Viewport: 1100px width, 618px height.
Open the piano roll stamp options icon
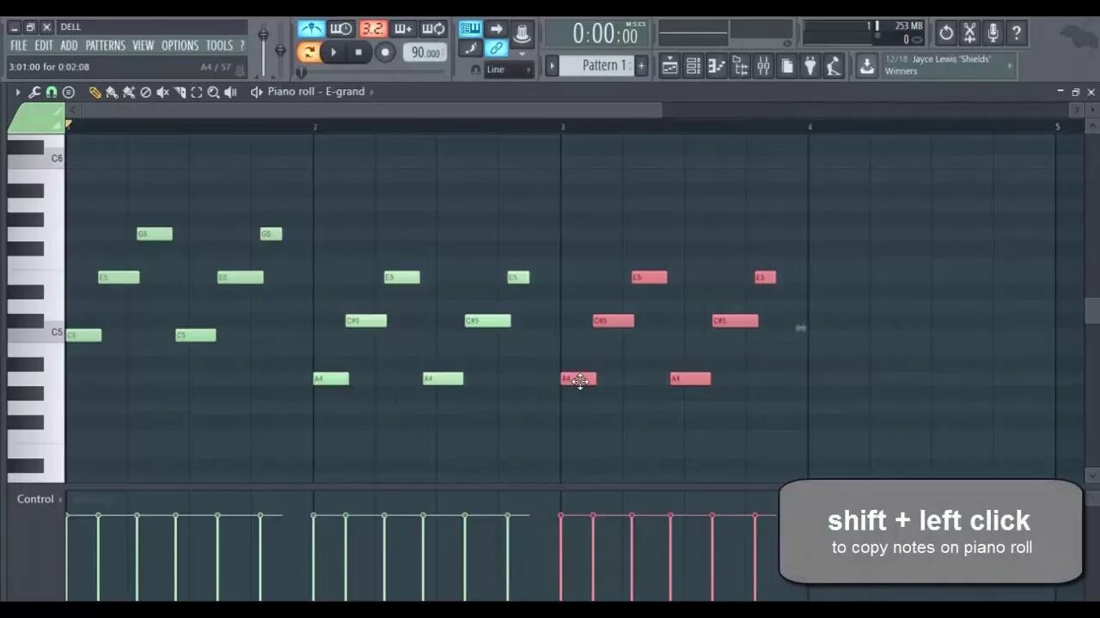point(69,92)
